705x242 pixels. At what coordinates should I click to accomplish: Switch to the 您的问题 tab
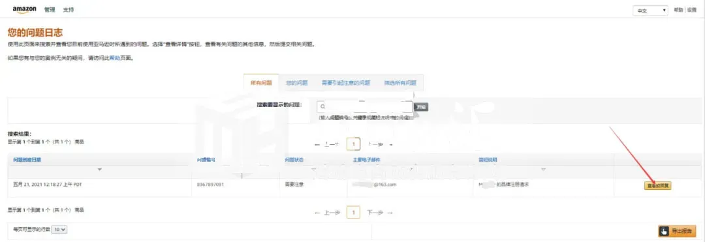(x=297, y=83)
